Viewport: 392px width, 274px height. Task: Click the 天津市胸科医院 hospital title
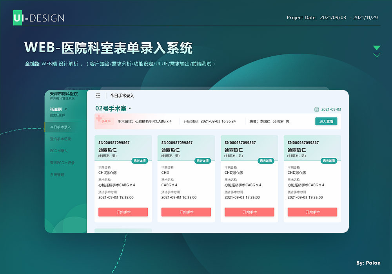[64, 94]
